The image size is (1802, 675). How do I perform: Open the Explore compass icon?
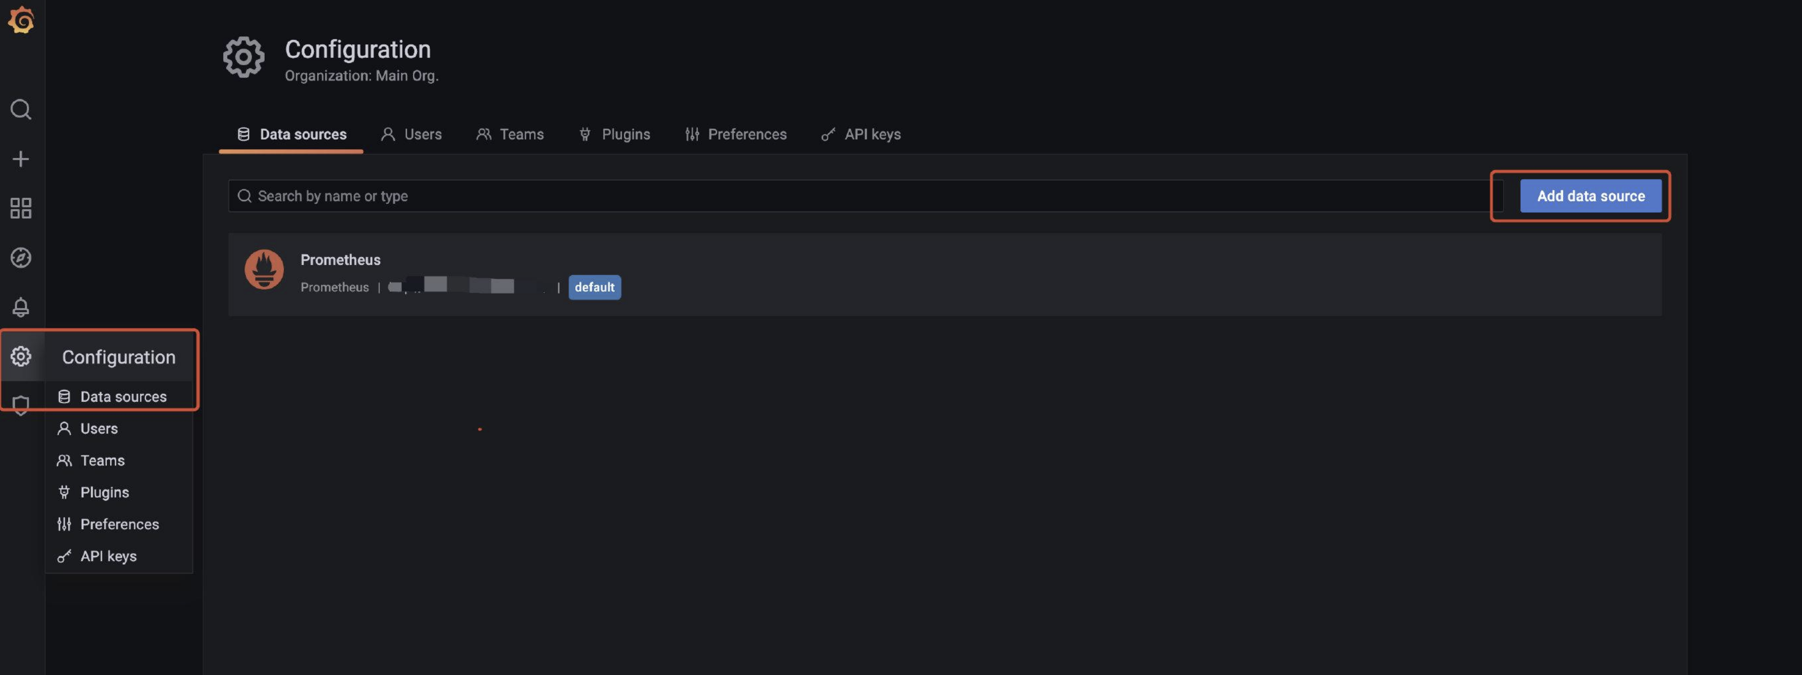(x=21, y=257)
